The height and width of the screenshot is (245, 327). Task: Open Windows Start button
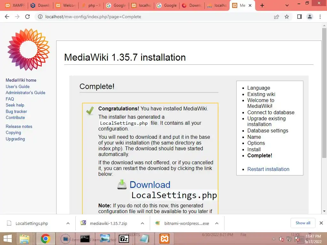coord(8,239)
